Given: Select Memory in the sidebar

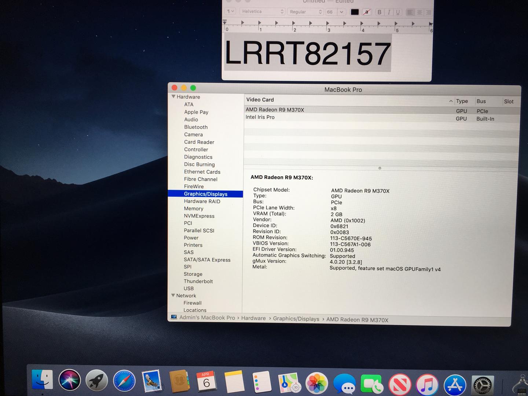Looking at the screenshot, I should tap(194, 208).
